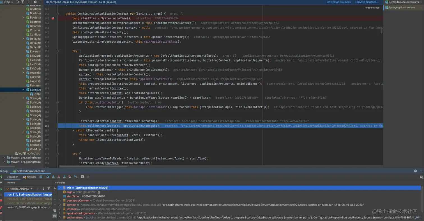424x221 pixels.
Task: Open the Evaluate Expression calculator icon
Action: 82,177
